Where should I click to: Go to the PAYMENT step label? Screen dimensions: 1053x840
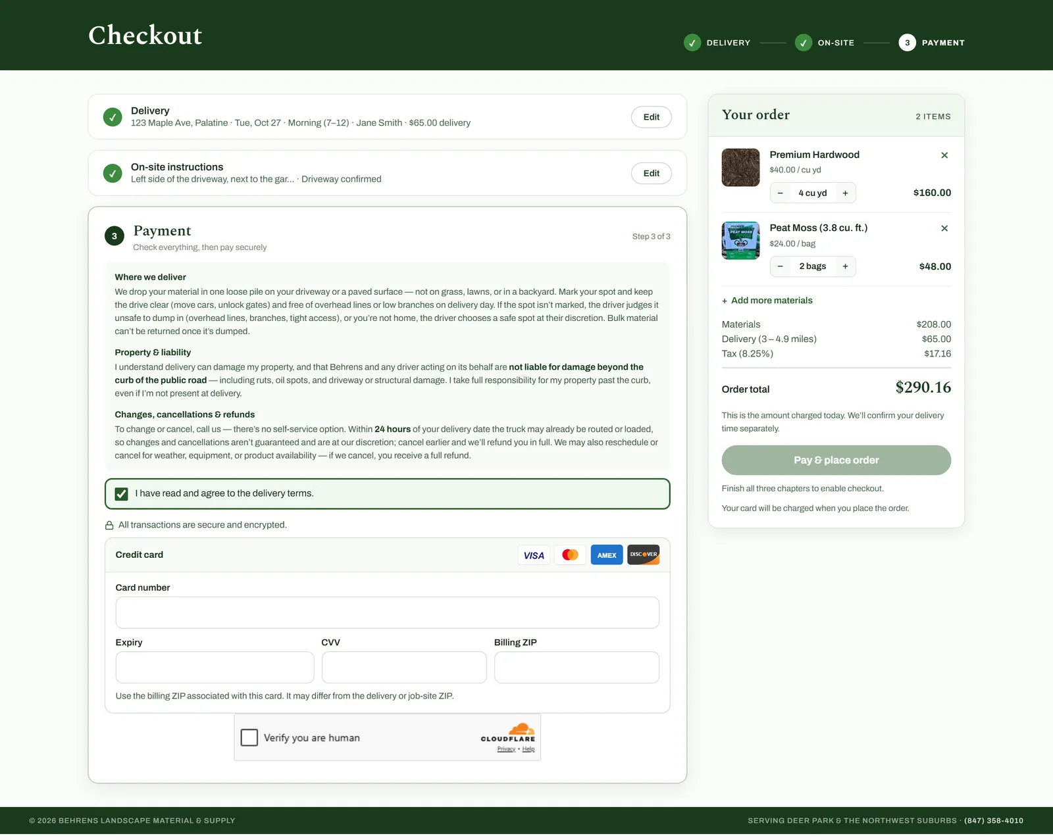click(943, 43)
